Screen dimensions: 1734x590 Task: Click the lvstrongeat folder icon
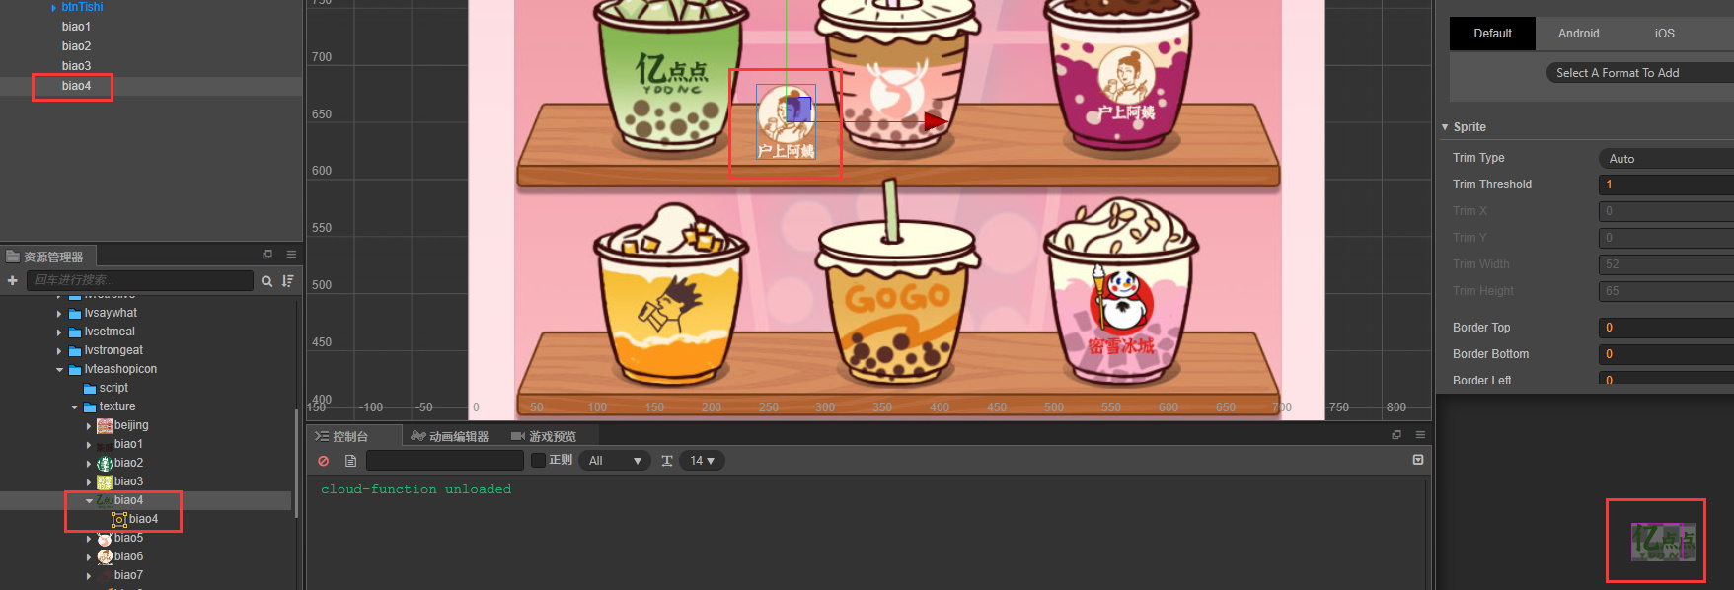pyautogui.click(x=74, y=351)
